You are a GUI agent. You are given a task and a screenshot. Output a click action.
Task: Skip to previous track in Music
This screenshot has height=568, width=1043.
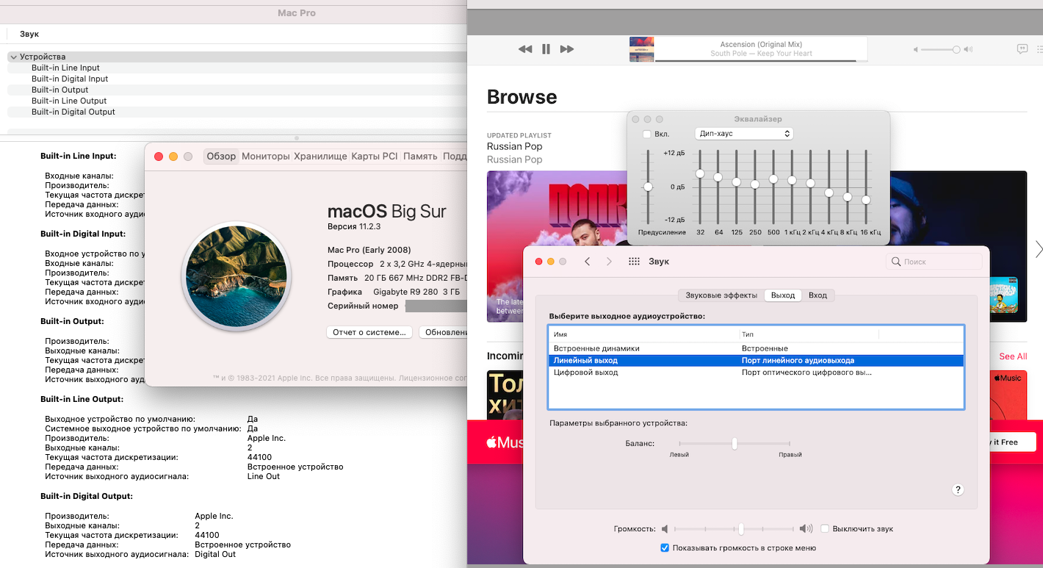[x=524, y=49]
